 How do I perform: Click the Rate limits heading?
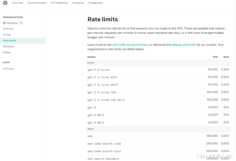(103, 19)
